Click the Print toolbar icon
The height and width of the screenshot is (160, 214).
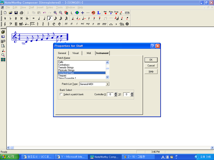[x=22, y=13]
